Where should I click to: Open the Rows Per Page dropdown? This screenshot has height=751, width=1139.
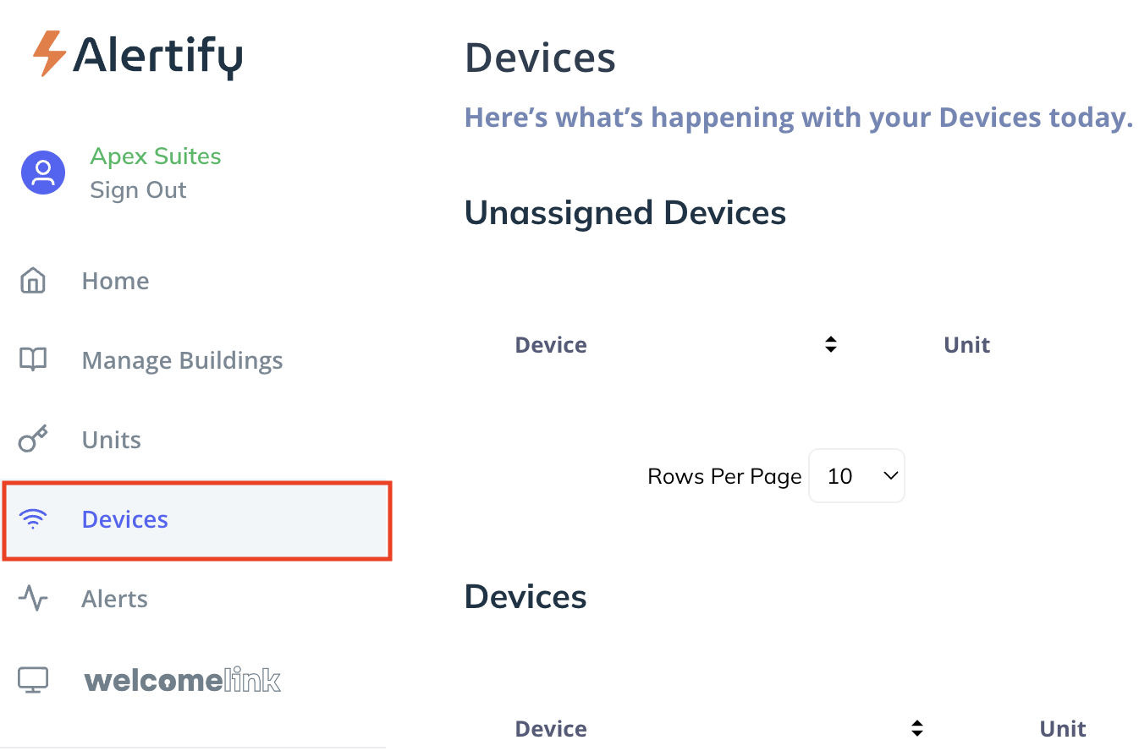click(x=856, y=476)
